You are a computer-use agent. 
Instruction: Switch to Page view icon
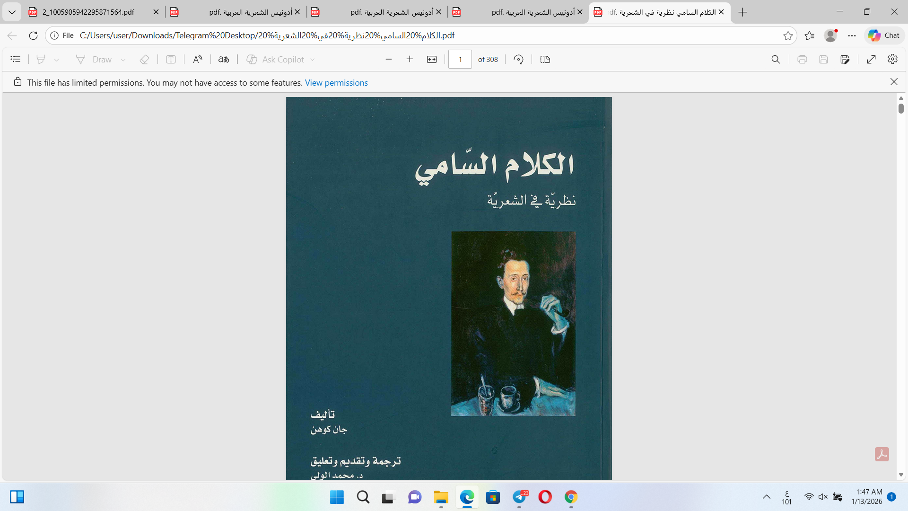tap(545, 59)
